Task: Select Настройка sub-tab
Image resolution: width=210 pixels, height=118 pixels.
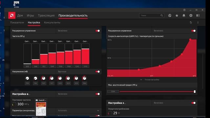Action: (x=34, y=23)
